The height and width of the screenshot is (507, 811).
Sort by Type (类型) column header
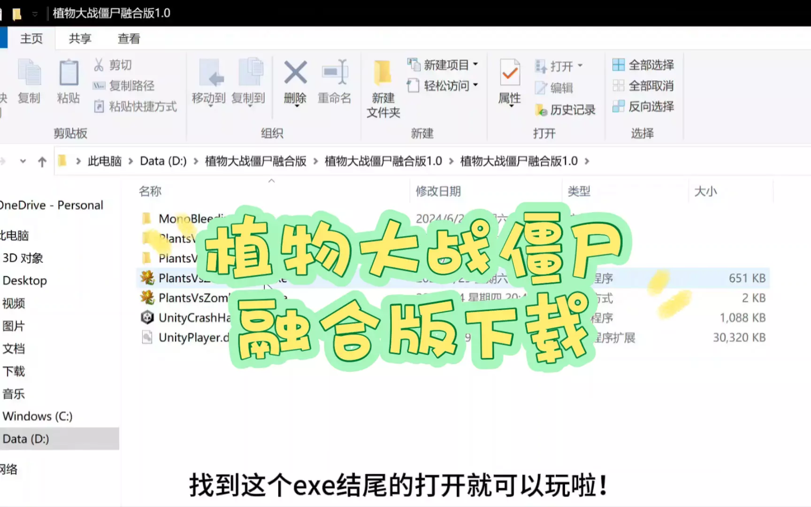[x=579, y=192]
